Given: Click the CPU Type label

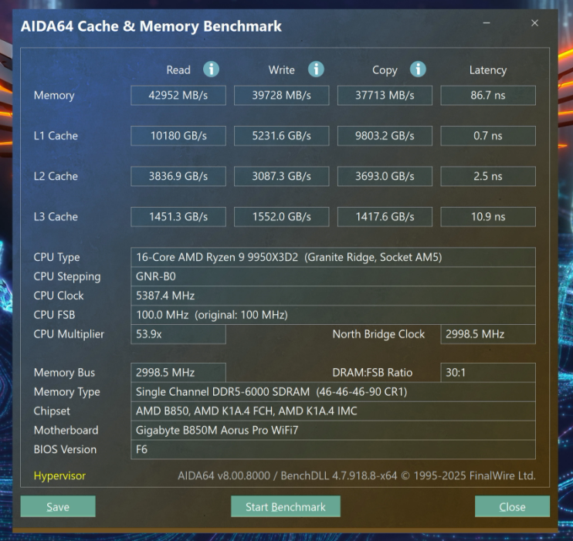Looking at the screenshot, I should 56,258.
